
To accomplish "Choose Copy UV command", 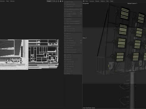I will pos(73,55).
